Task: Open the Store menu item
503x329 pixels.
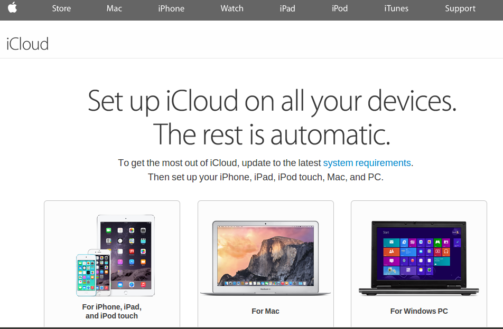Action: pyautogui.click(x=61, y=8)
